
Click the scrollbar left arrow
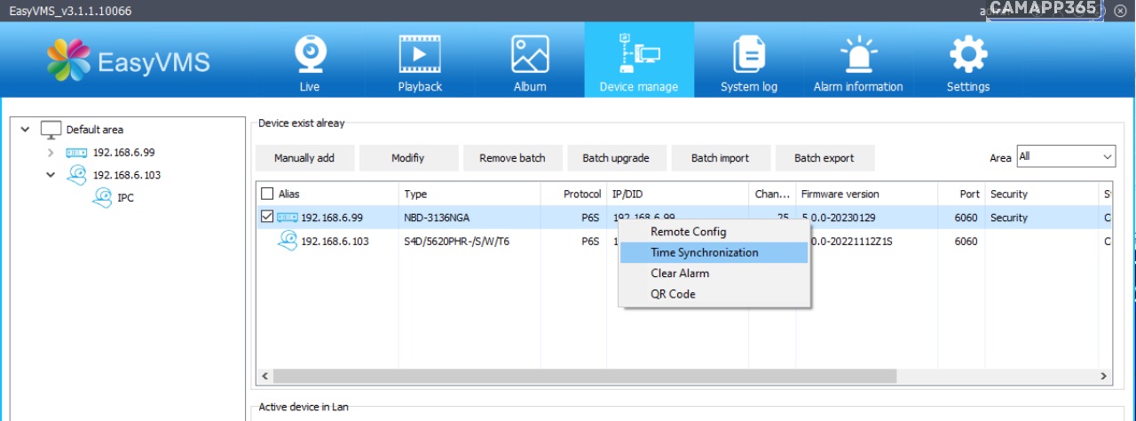[x=264, y=376]
